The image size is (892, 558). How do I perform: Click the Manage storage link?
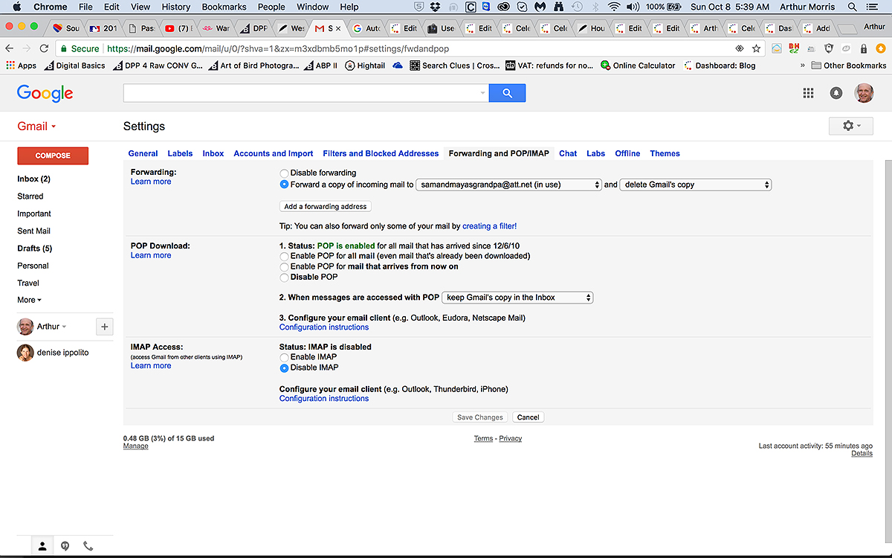(135, 446)
